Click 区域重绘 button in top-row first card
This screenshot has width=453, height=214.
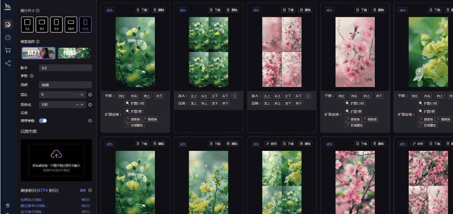(x=134, y=125)
